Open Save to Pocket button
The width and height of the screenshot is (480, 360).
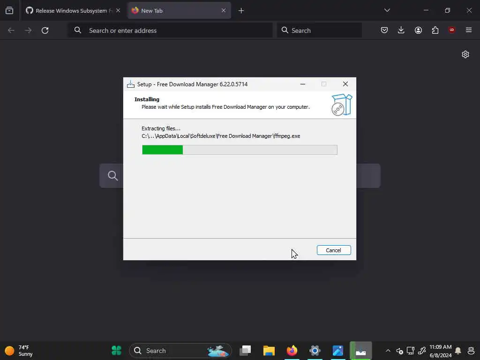384,30
